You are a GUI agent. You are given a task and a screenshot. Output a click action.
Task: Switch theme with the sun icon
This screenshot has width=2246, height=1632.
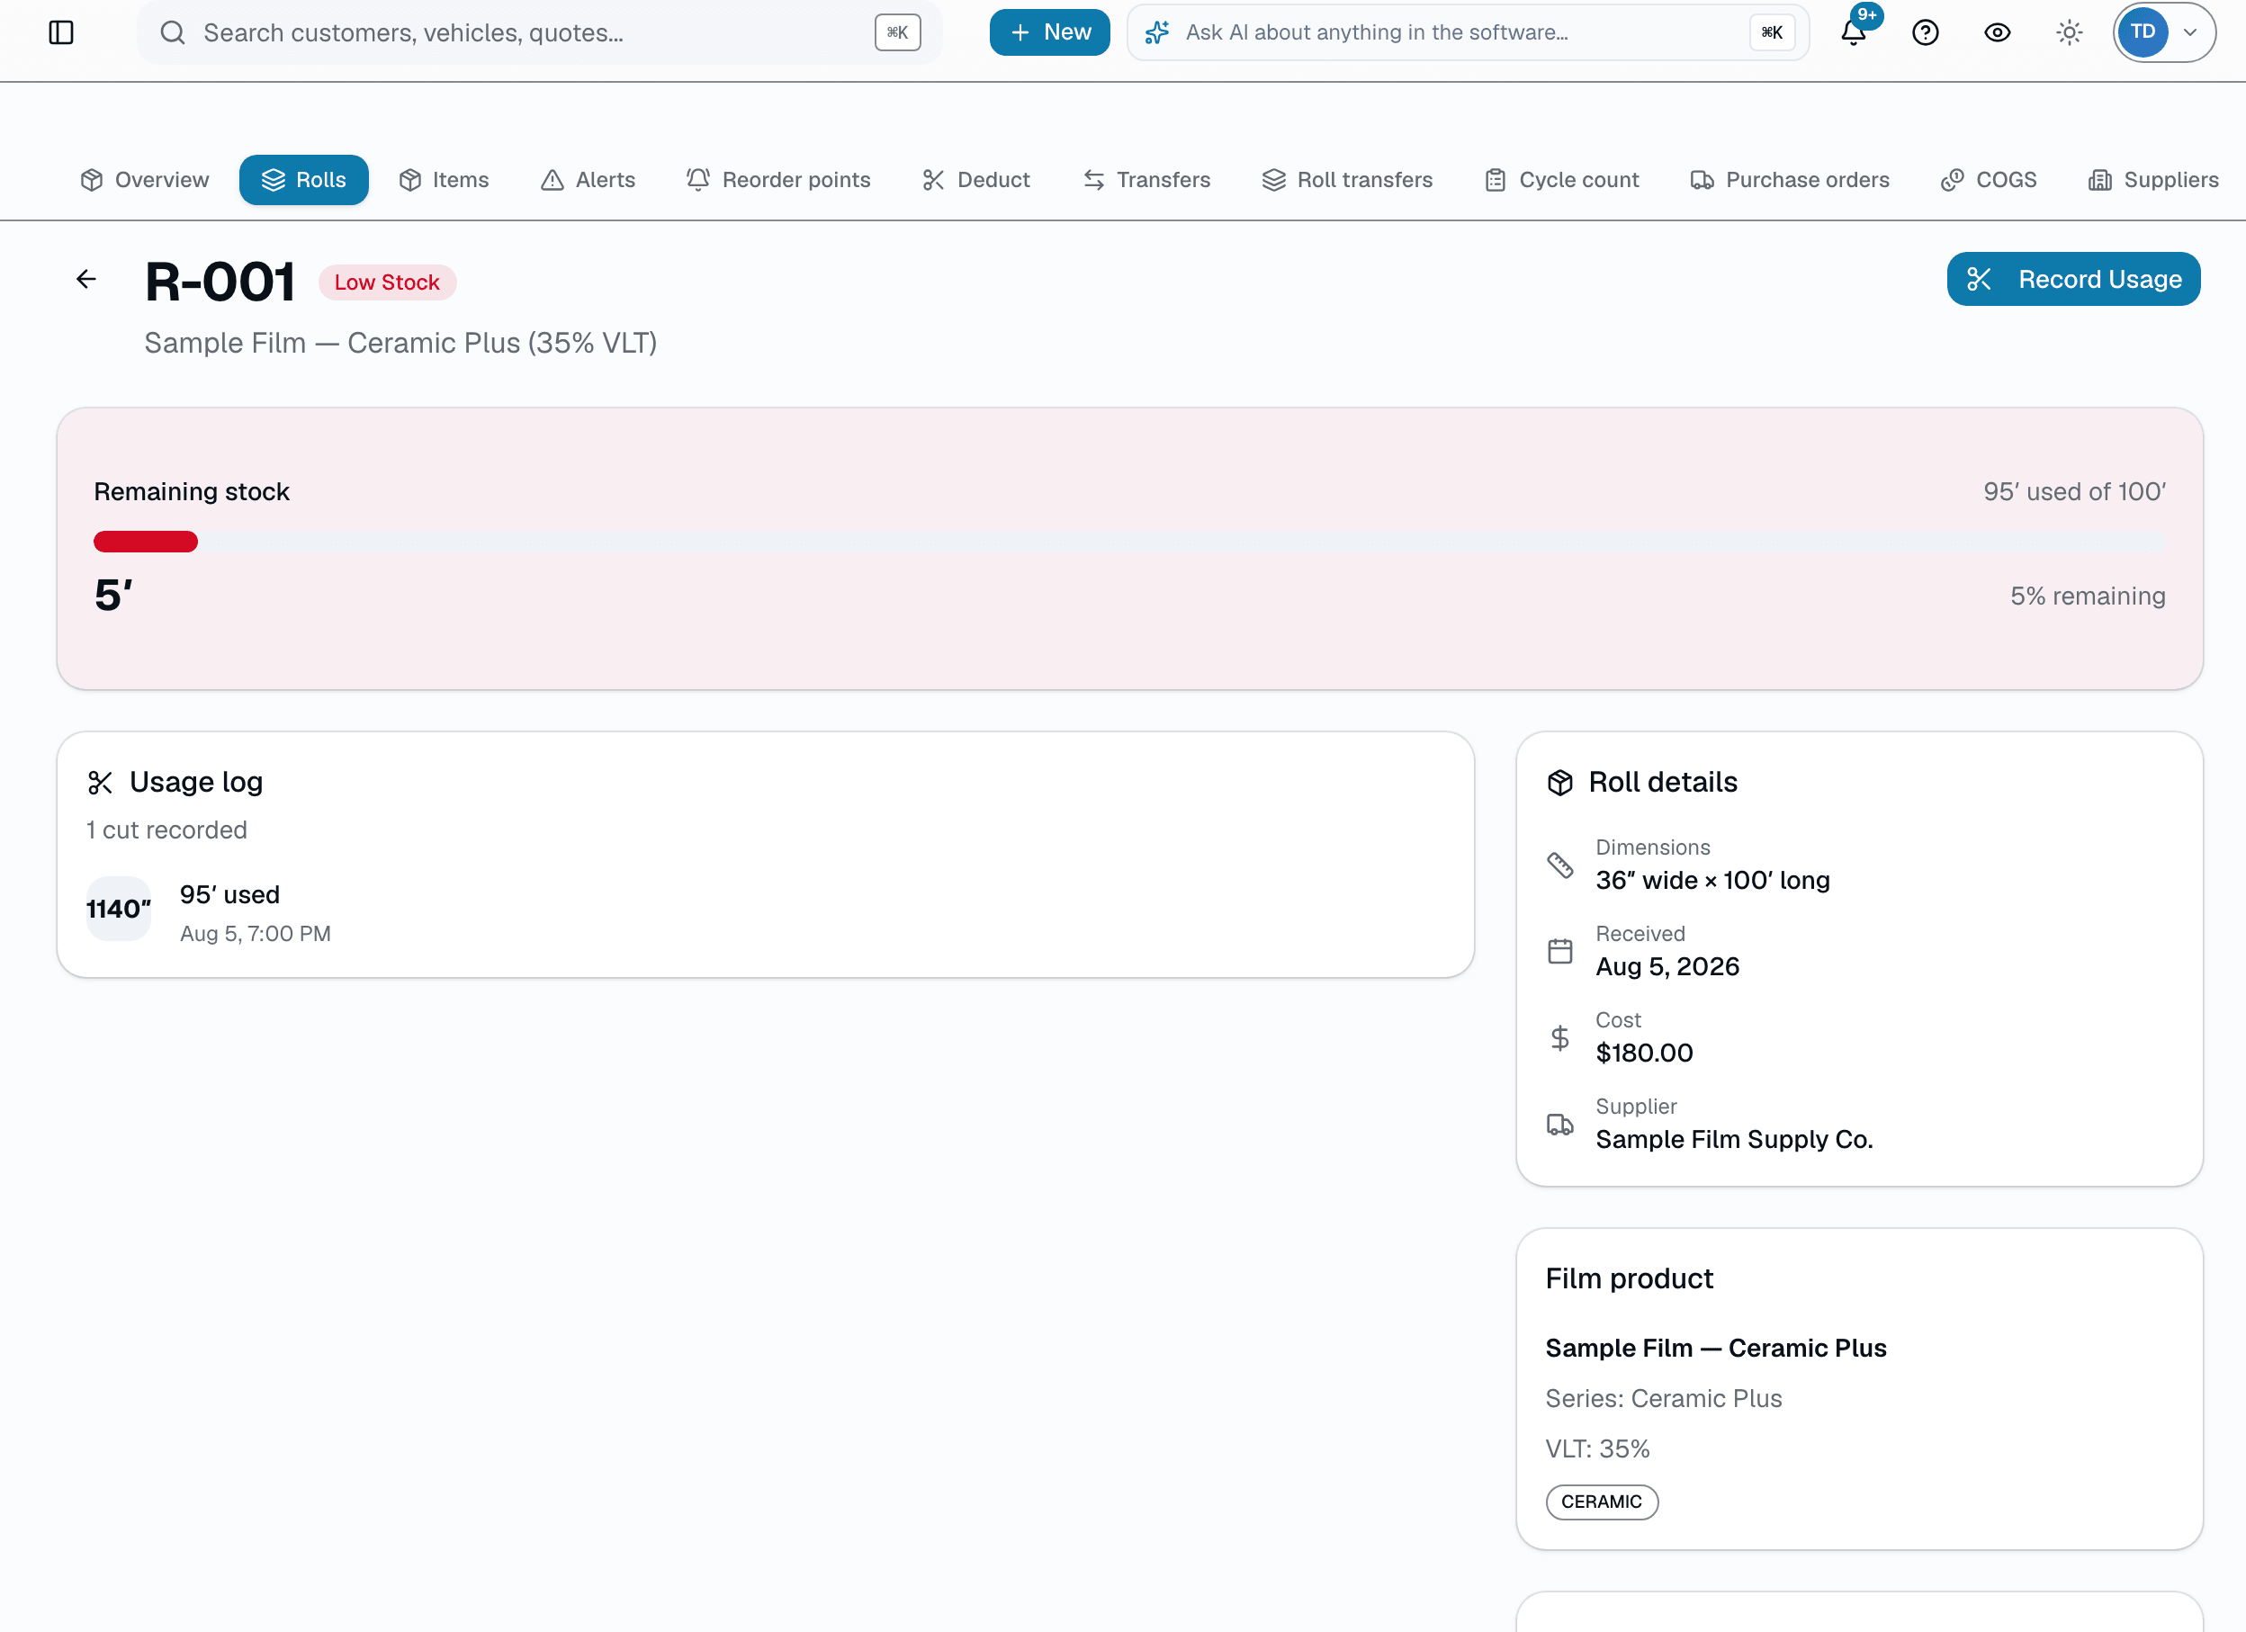click(x=2070, y=32)
